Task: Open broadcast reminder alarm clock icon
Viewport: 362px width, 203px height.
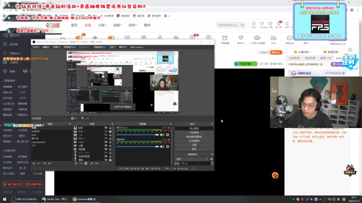Action: [224, 38]
